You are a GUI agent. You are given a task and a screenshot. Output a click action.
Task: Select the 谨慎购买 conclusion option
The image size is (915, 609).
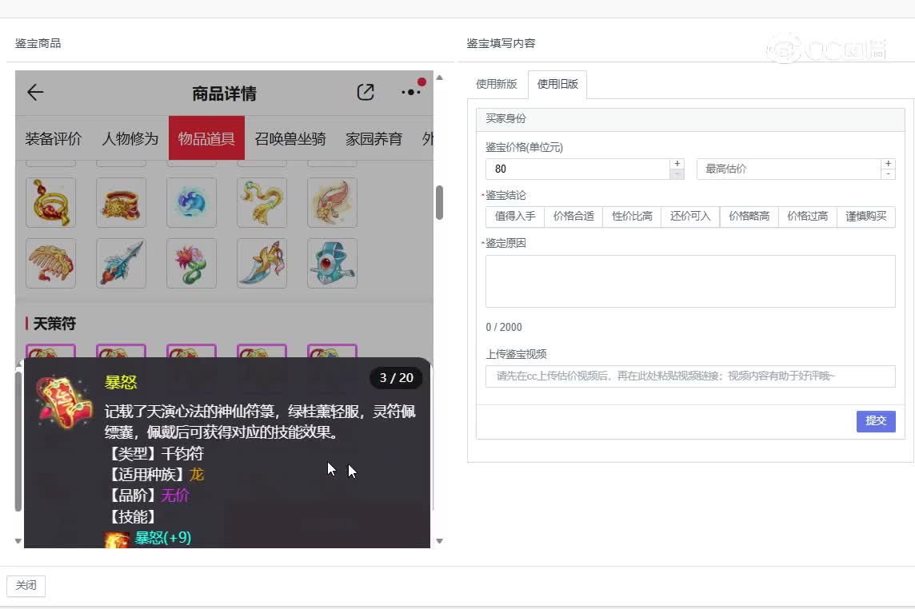point(865,217)
